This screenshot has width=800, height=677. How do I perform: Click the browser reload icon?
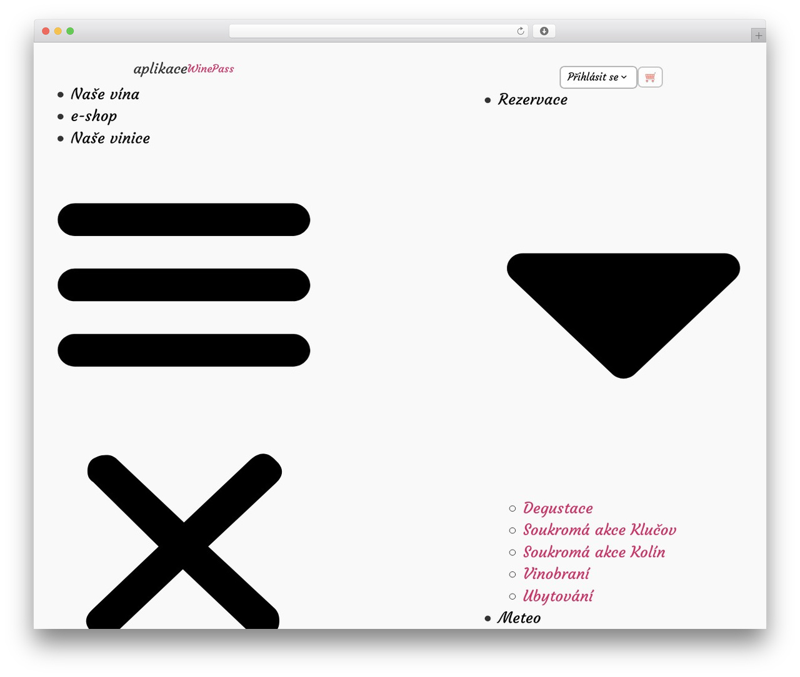point(521,31)
